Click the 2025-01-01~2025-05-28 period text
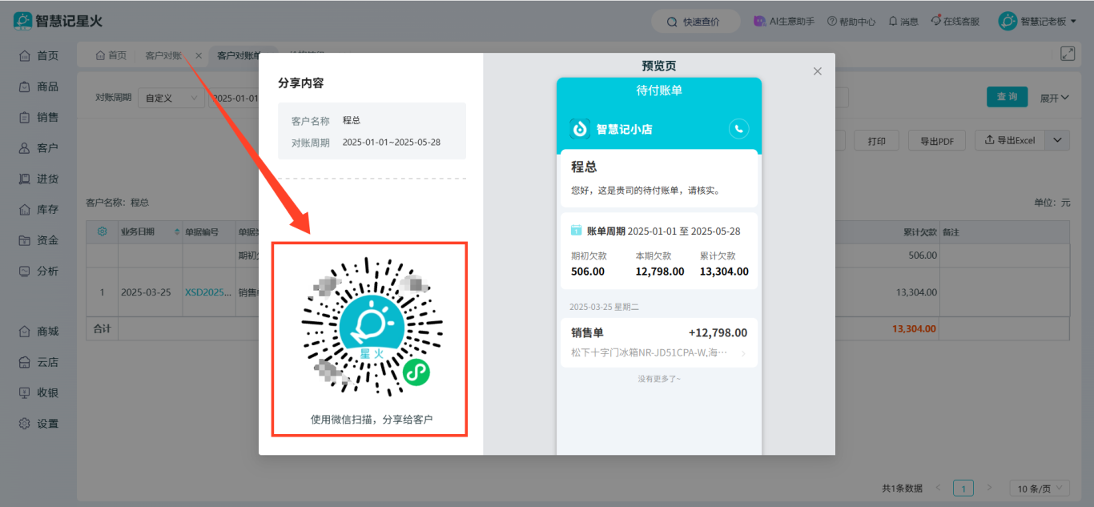Image resolution: width=1094 pixels, height=507 pixels. (x=392, y=143)
